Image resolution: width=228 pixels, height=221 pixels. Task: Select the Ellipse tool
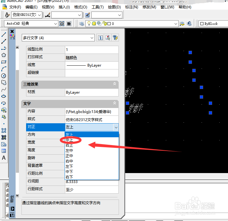click(x=4, y=96)
